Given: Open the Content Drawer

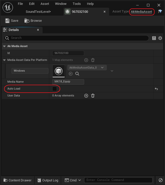Looking at the screenshot, I should click(18, 180).
